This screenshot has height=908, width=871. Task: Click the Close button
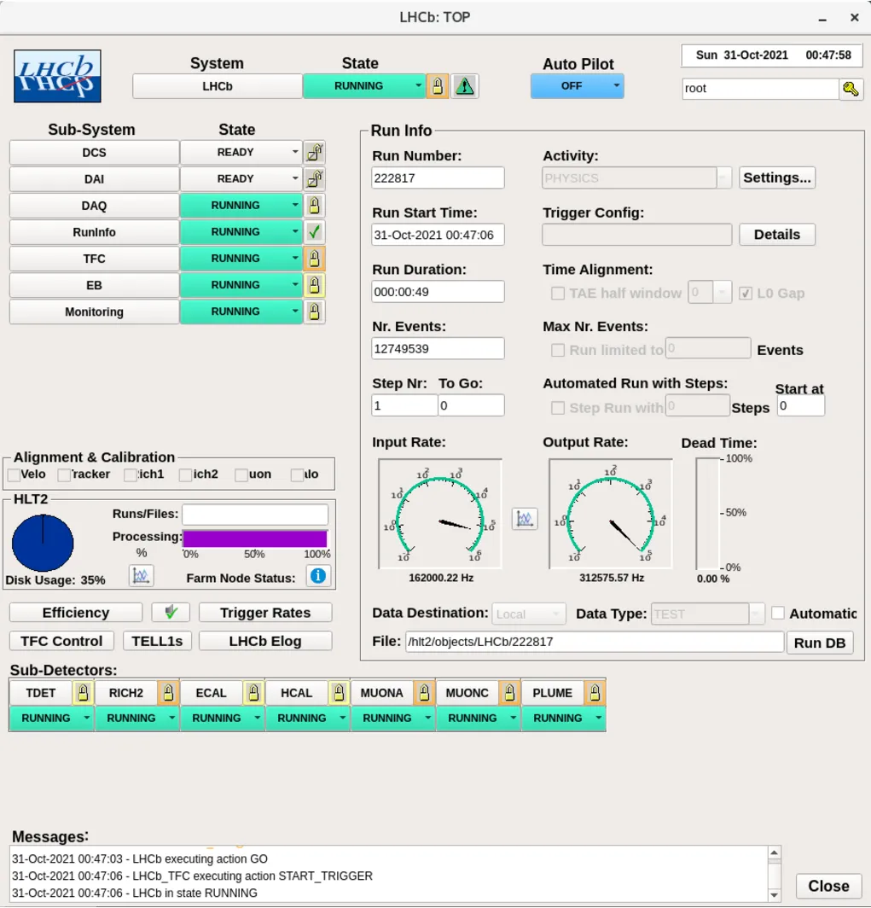(828, 886)
